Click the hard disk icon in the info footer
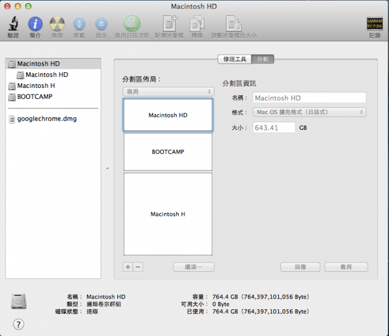The height and width of the screenshot is (336, 389). click(x=19, y=301)
